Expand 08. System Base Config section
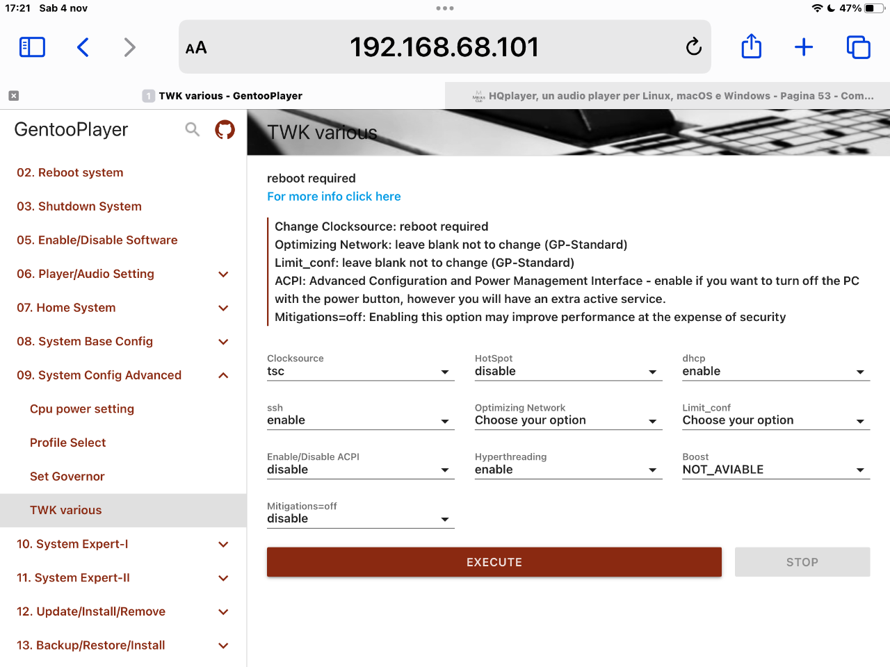 123,341
